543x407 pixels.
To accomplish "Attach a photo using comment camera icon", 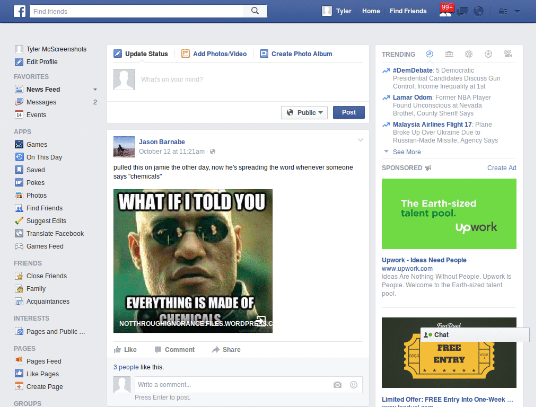I will [x=337, y=385].
